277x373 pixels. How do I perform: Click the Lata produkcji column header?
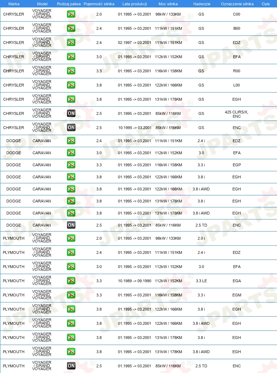click(135, 4)
